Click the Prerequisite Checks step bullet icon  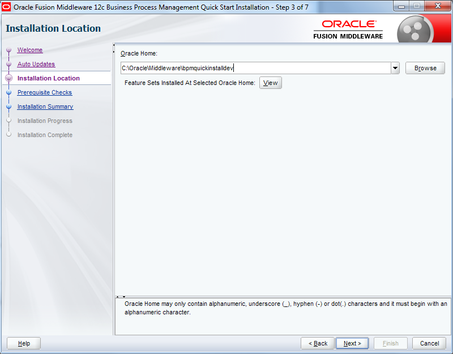pyautogui.click(x=8, y=92)
